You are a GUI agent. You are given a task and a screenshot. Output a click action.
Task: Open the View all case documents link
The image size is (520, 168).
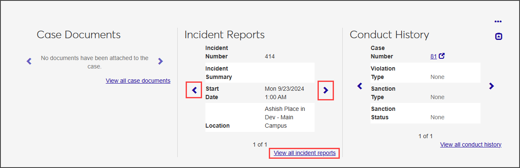138,81
